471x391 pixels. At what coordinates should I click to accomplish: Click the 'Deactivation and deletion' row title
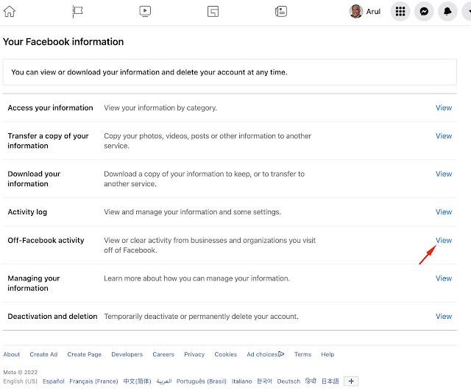[x=52, y=317]
